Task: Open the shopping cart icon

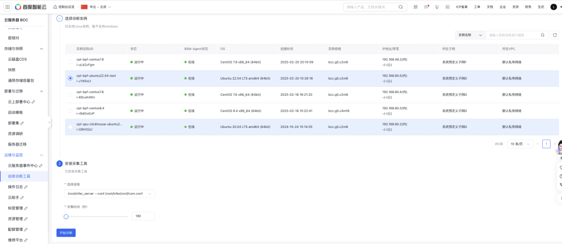Action: tap(437, 7)
